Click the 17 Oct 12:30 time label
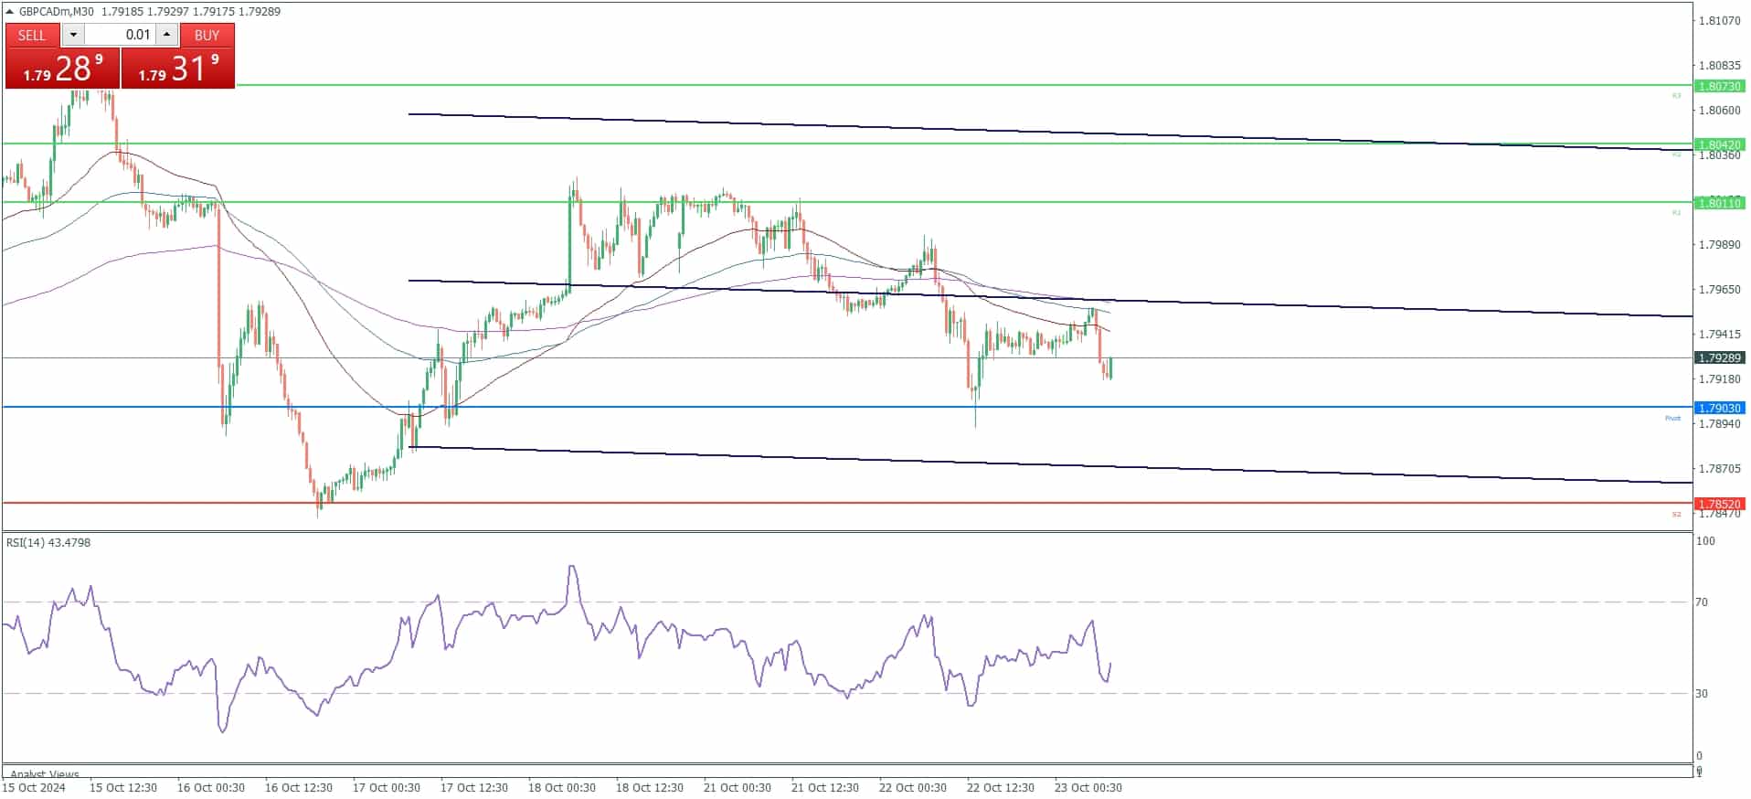 pyautogui.click(x=474, y=788)
